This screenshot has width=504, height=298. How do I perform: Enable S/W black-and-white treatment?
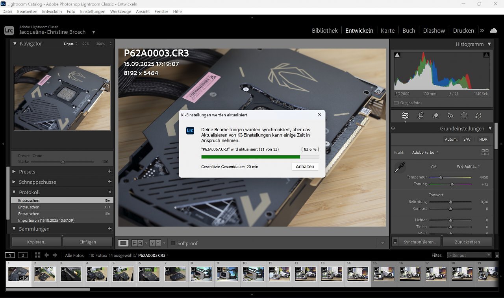click(x=467, y=139)
